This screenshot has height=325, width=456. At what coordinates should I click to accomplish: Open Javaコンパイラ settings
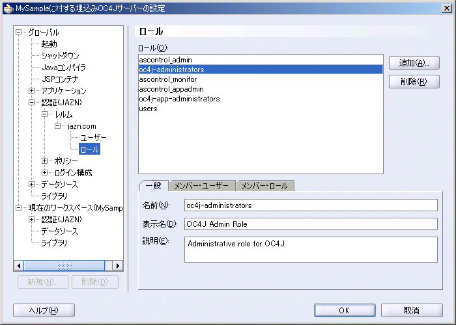click(x=64, y=68)
